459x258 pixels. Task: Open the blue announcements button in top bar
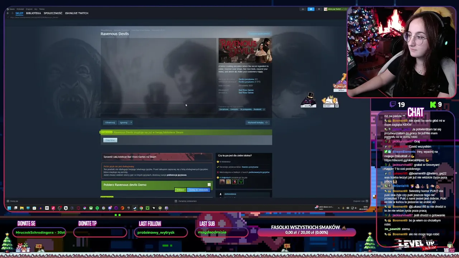[311, 9]
